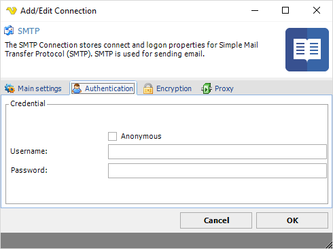
Task: Select the Authentication tab label
Action: click(109, 88)
